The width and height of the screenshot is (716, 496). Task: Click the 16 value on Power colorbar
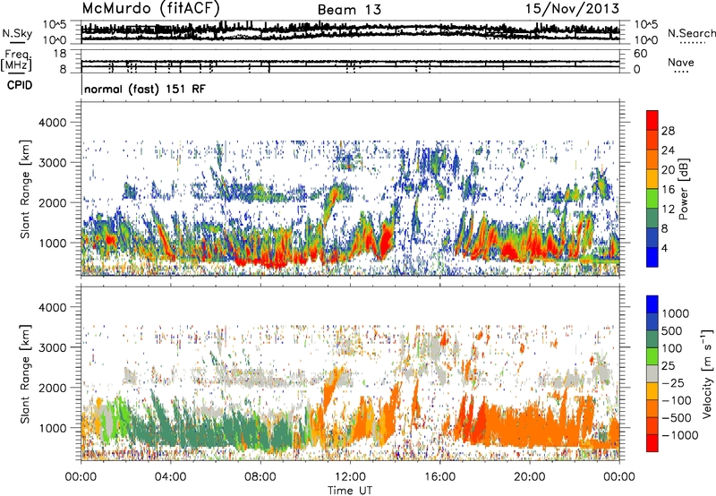(668, 190)
